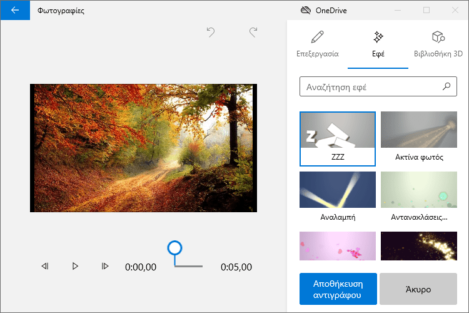The height and width of the screenshot is (313, 469).
Task: Click the autumn forest video preview
Action: point(143,148)
